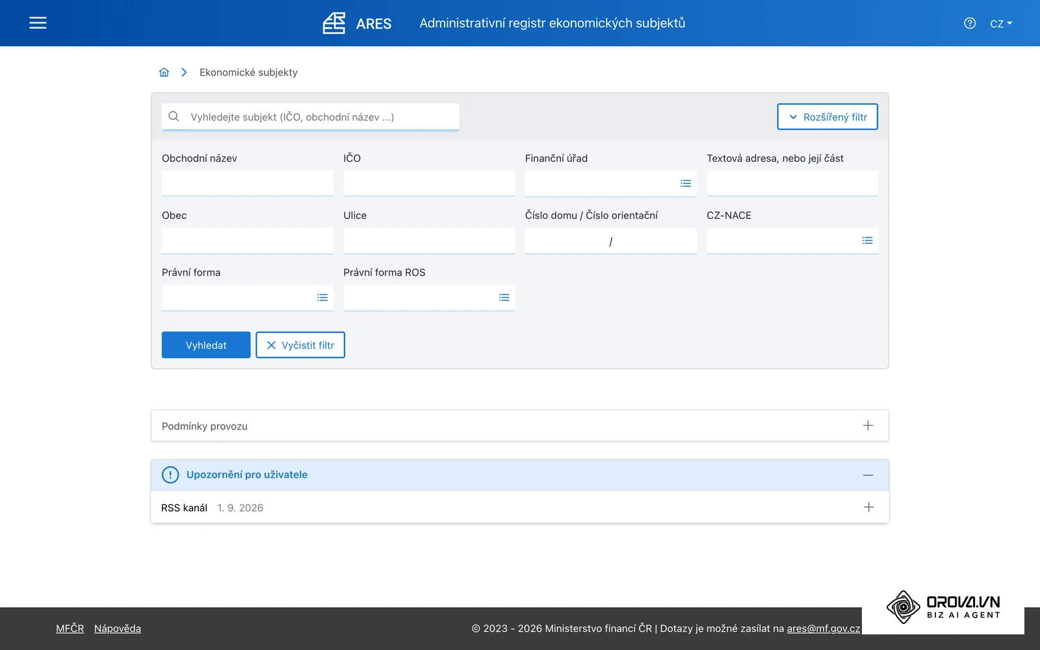This screenshot has height=650, width=1040.
Task: Open the Nápověda footer link
Action: pos(118,629)
